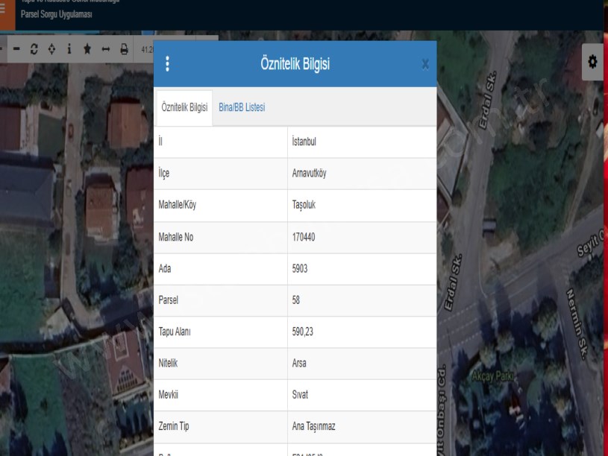The width and height of the screenshot is (608, 456).
Task: Select the distance measure tool
Action: click(106, 49)
